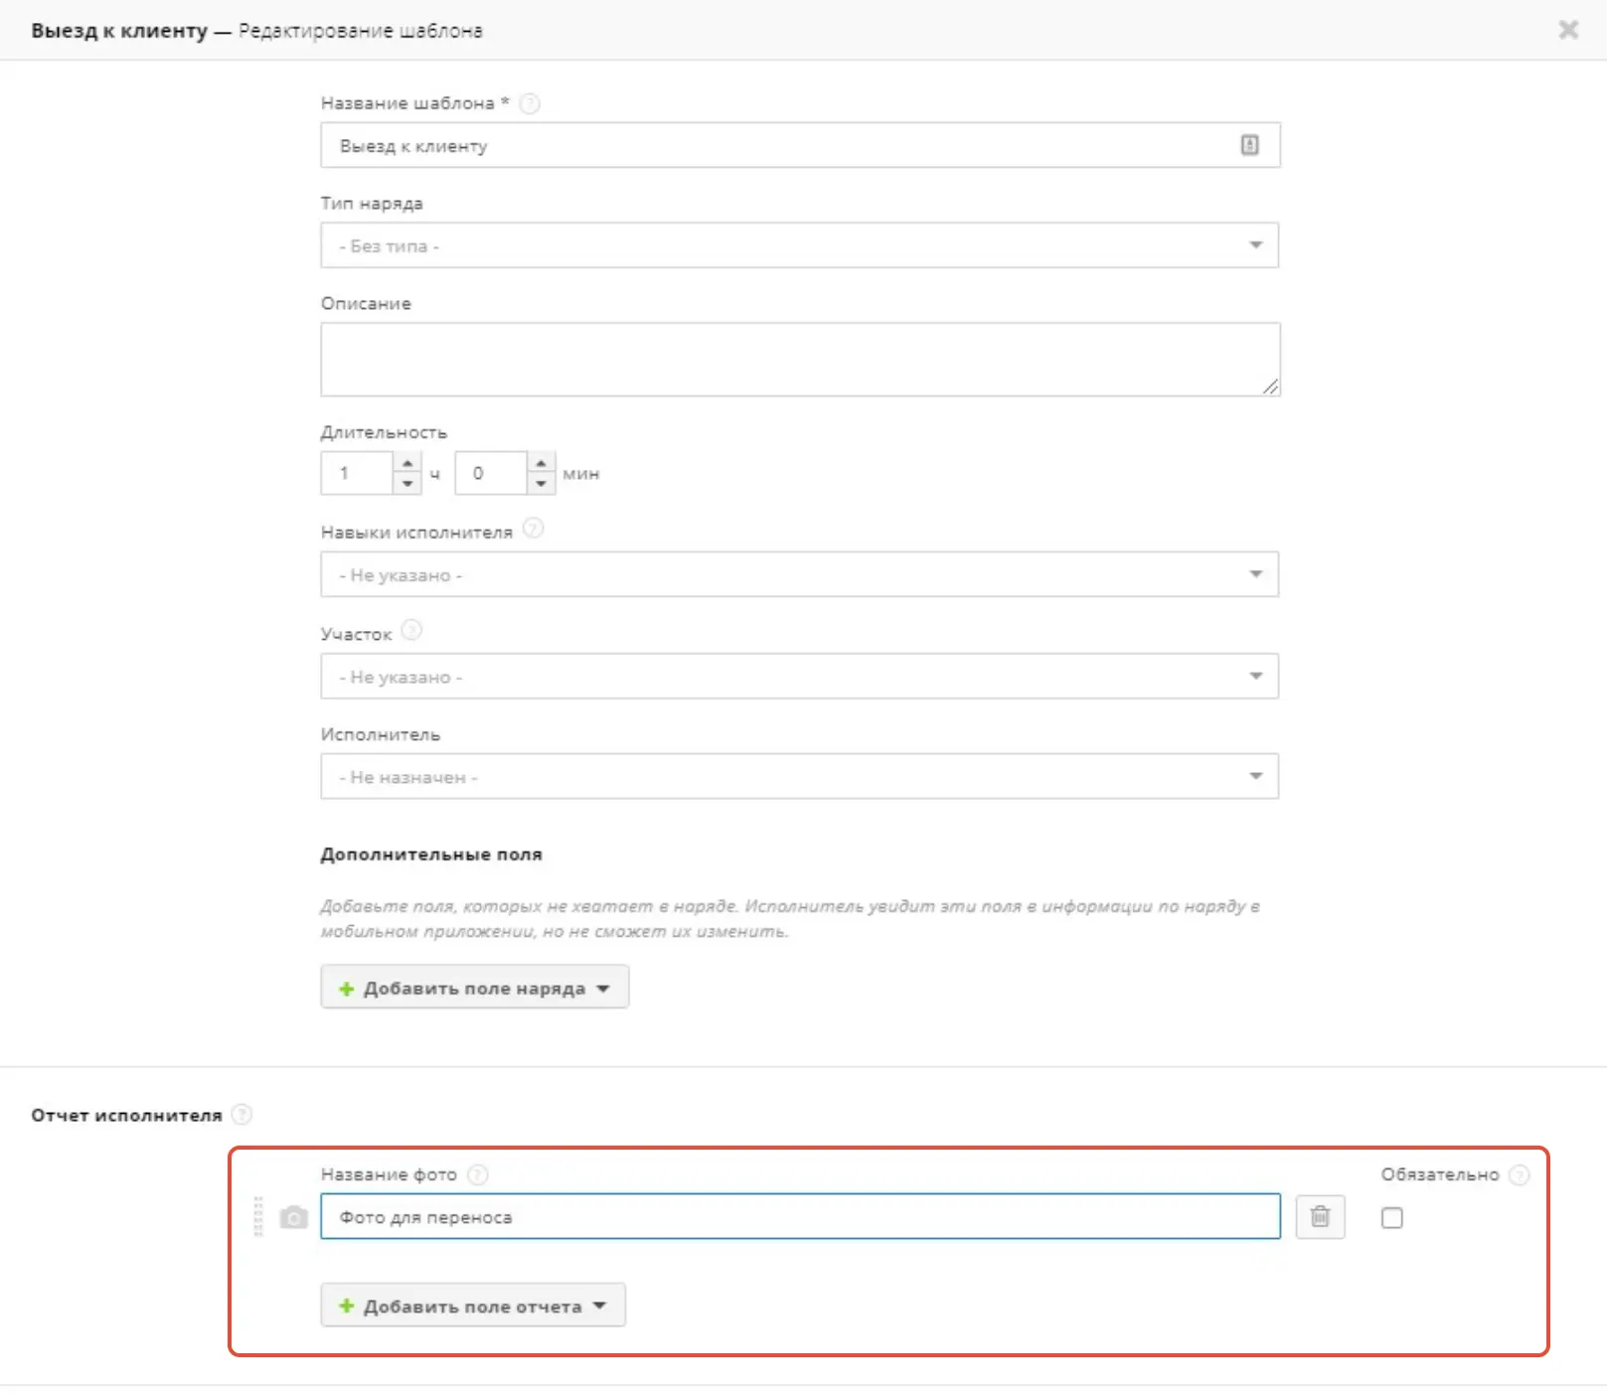Open the Тип наряда dropdown
Viewport: 1607px width, 1395px height.
click(799, 245)
